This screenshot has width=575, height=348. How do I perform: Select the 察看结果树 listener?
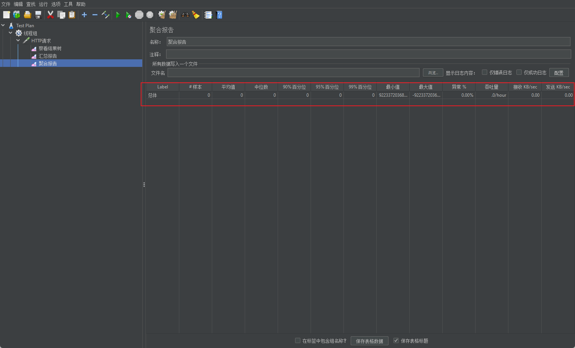(50, 48)
